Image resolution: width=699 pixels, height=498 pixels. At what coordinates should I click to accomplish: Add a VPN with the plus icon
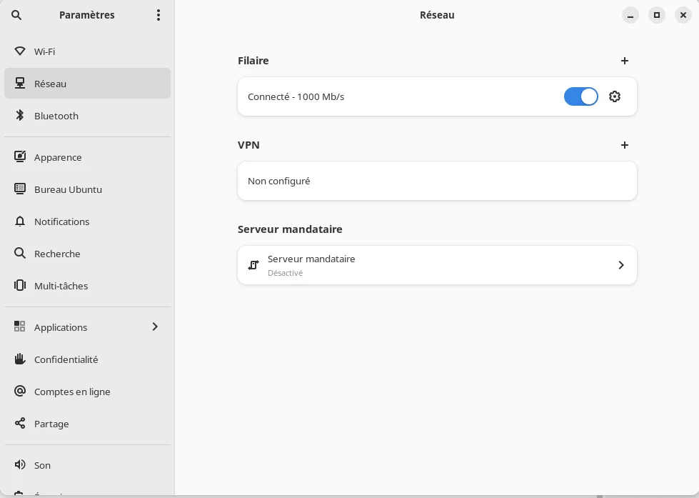click(625, 145)
